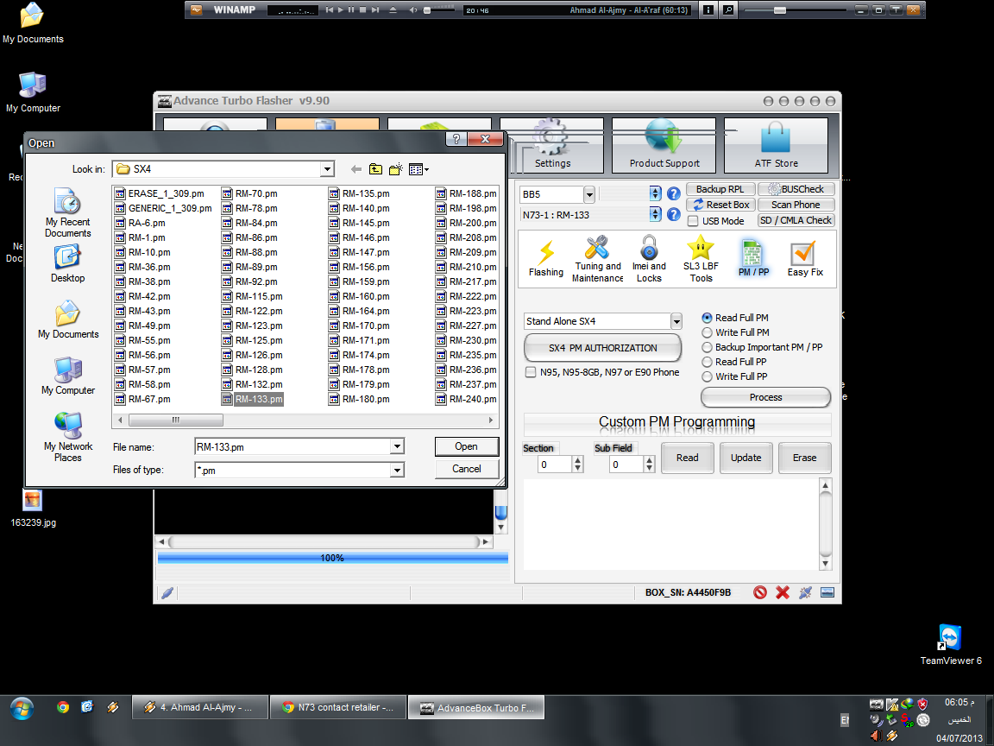Click the BUSCheck button

[x=796, y=189]
